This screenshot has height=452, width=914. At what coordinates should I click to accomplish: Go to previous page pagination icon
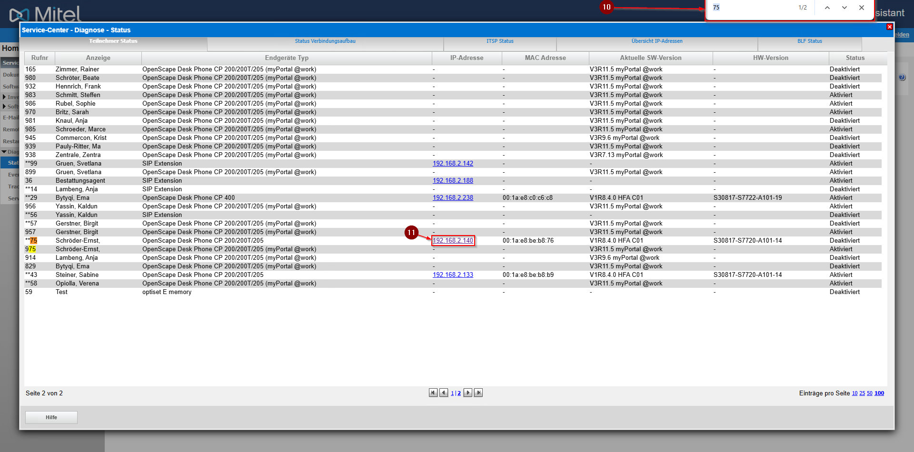click(444, 393)
